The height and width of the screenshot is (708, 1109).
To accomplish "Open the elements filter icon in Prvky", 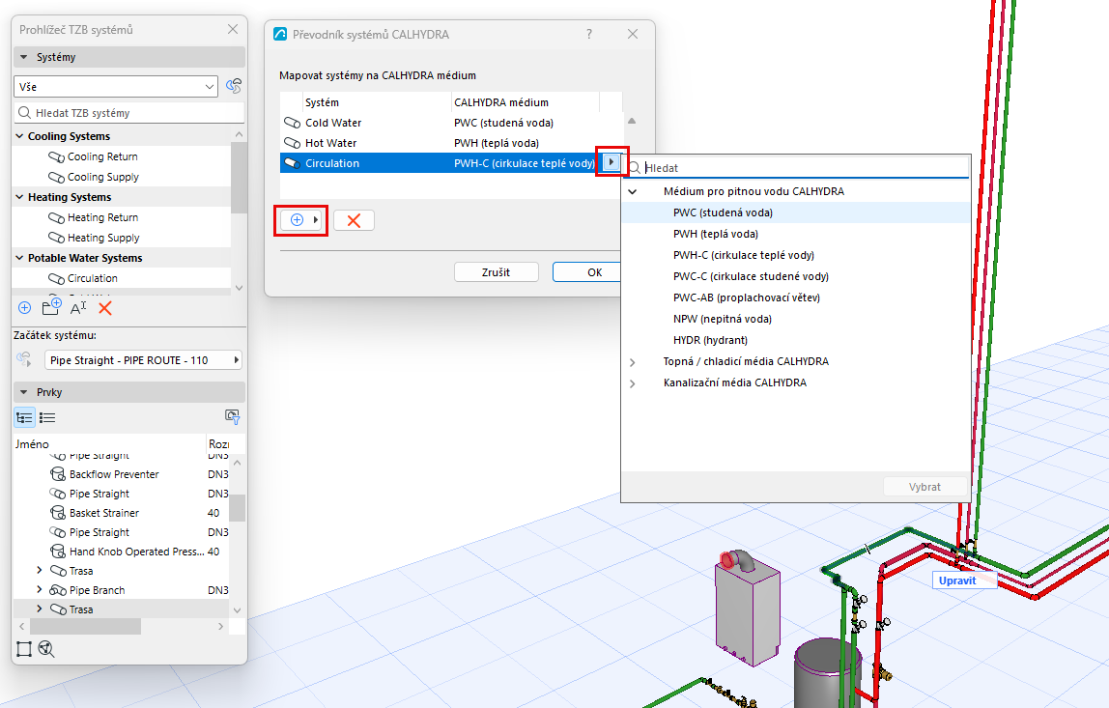I will [x=232, y=416].
